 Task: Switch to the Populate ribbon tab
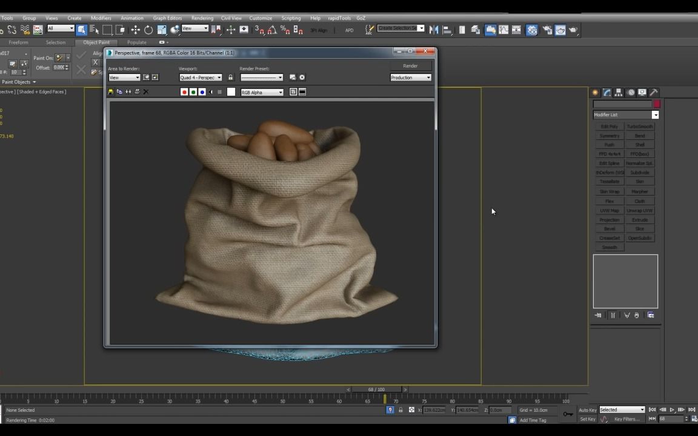(136, 42)
